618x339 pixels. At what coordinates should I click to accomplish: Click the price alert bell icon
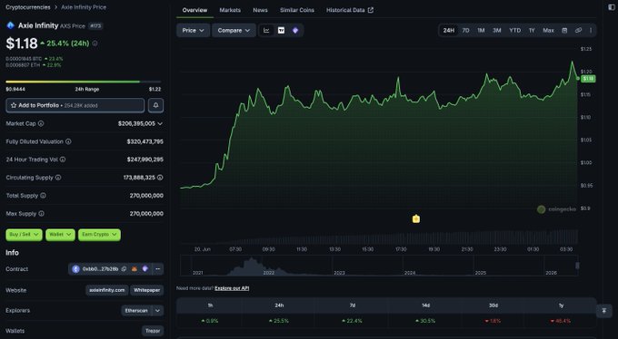[155, 105]
